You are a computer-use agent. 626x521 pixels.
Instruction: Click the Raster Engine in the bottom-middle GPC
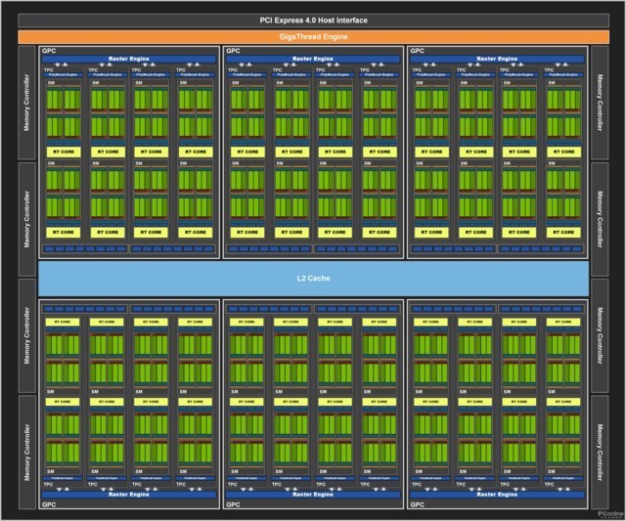point(312,496)
